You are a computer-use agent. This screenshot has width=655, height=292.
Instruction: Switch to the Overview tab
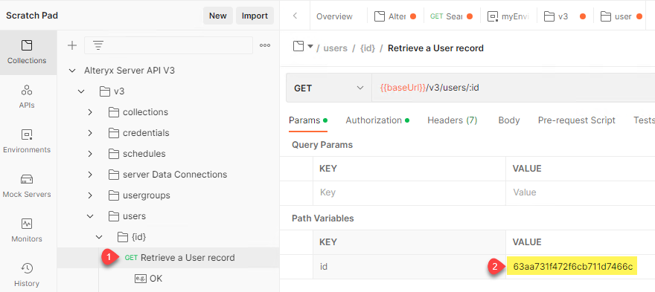click(x=334, y=16)
